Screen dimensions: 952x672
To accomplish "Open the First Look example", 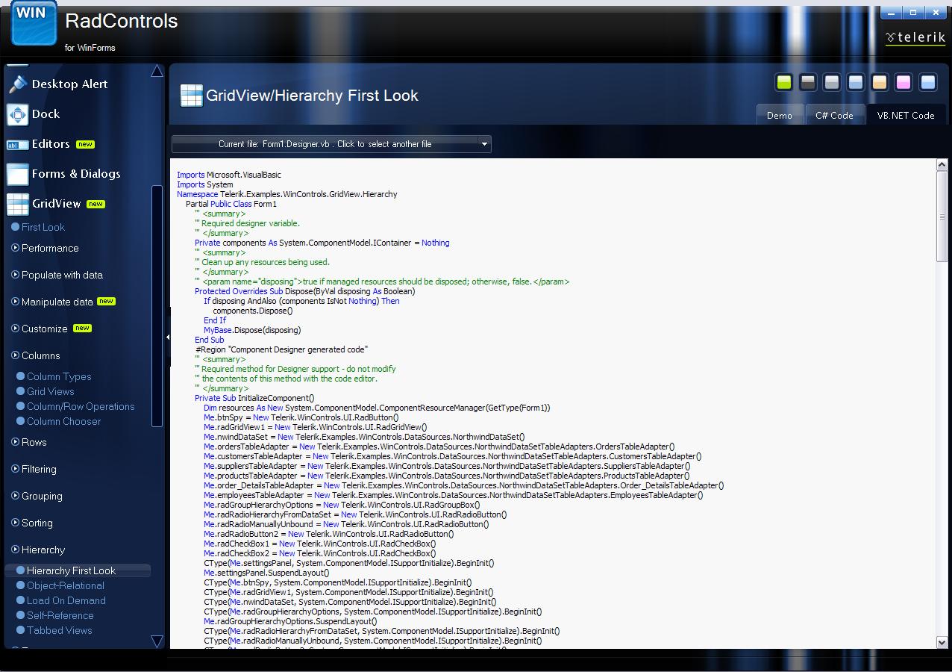I will pyautogui.click(x=43, y=227).
